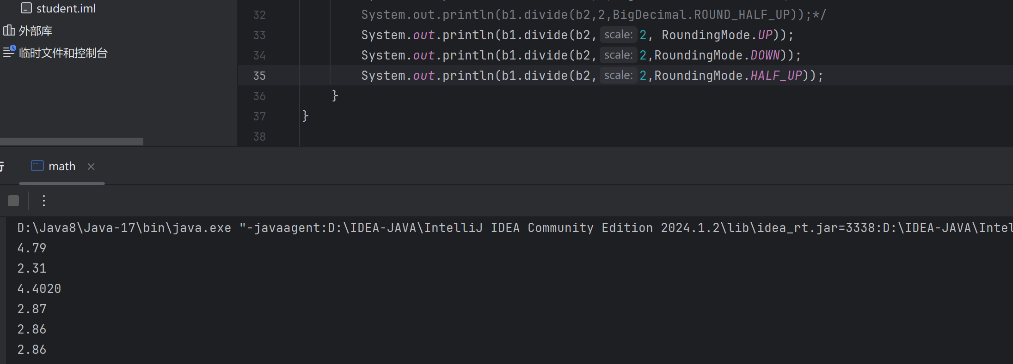Expand the 外部库 node label

[36, 31]
